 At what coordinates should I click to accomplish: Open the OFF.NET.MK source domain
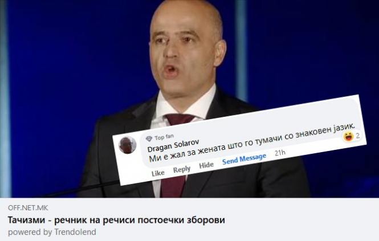coord(28,207)
